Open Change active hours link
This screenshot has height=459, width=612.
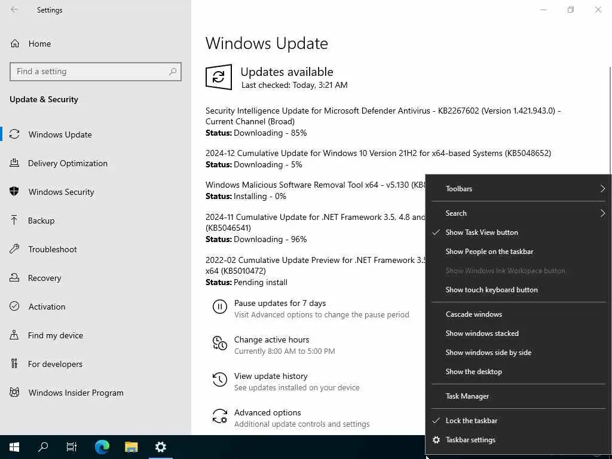pyautogui.click(x=272, y=339)
